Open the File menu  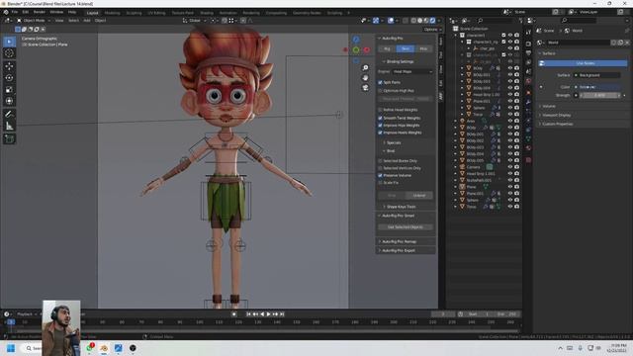point(15,12)
